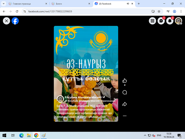Open the clock and date in the taskbar
The height and width of the screenshot is (139, 185).
(x=169, y=135)
